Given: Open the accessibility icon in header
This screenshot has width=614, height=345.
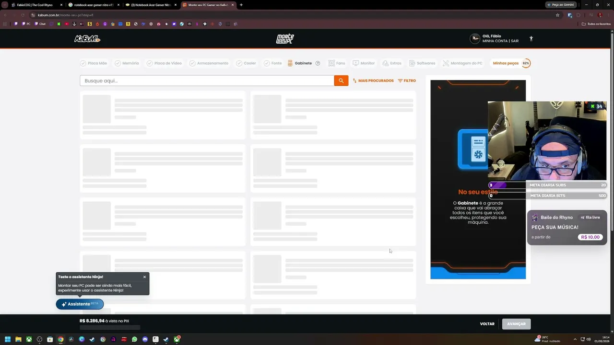Looking at the screenshot, I should pyautogui.click(x=531, y=39).
